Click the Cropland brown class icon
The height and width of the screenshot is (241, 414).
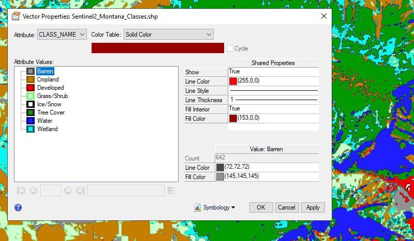click(x=31, y=79)
